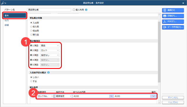187x107 pixels.
Task: Open the 第1項目 dropdown showing 商品
Action: [50, 46]
